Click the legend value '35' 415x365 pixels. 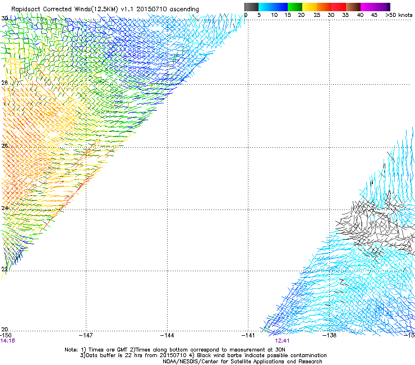click(x=345, y=15)
